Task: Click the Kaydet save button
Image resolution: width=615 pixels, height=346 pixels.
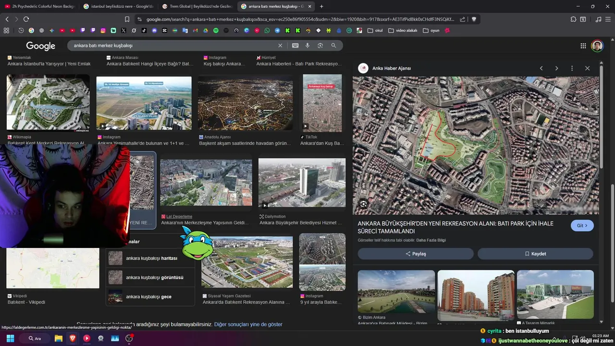Action: pyautogui.click(x=535, y=254)
